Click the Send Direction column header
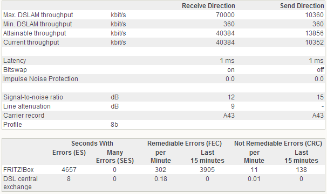This screenshot has width=327, height=194. [x=302, y=6]
